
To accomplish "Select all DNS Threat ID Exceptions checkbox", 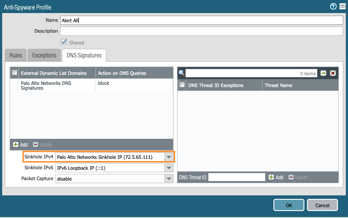I will coord(182,85).
